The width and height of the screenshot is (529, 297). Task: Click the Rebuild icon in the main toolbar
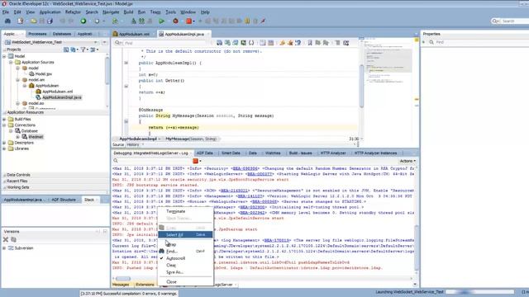pos(141,21)
